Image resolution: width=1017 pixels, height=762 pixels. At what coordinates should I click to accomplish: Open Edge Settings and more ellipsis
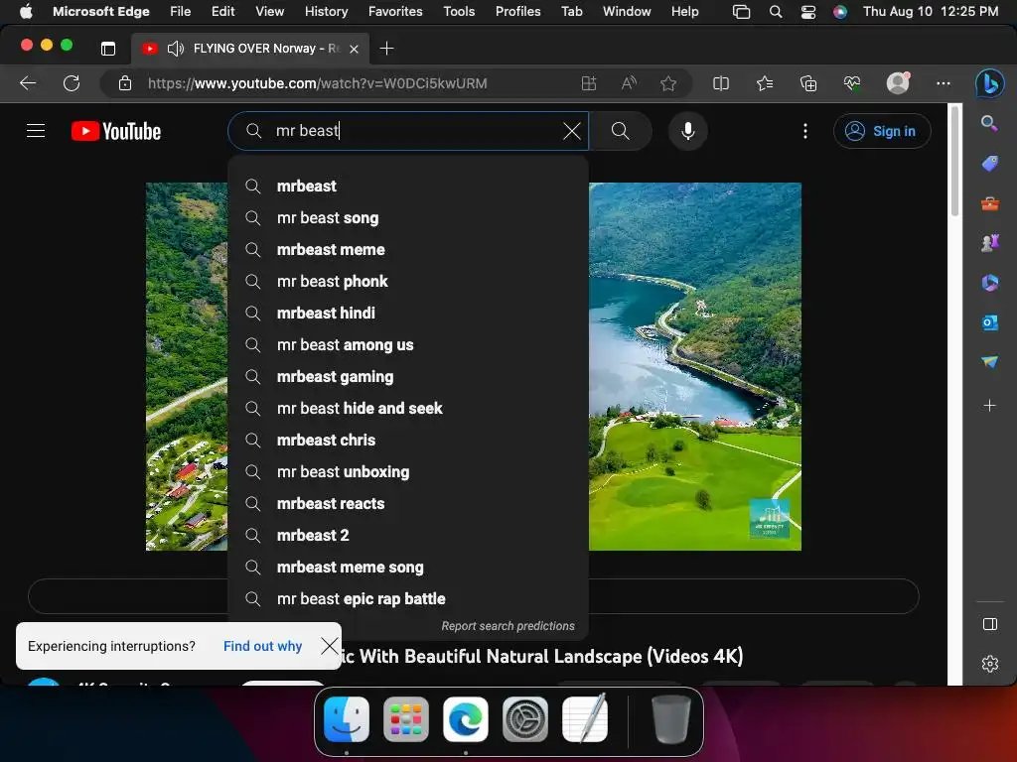point(944,83)
